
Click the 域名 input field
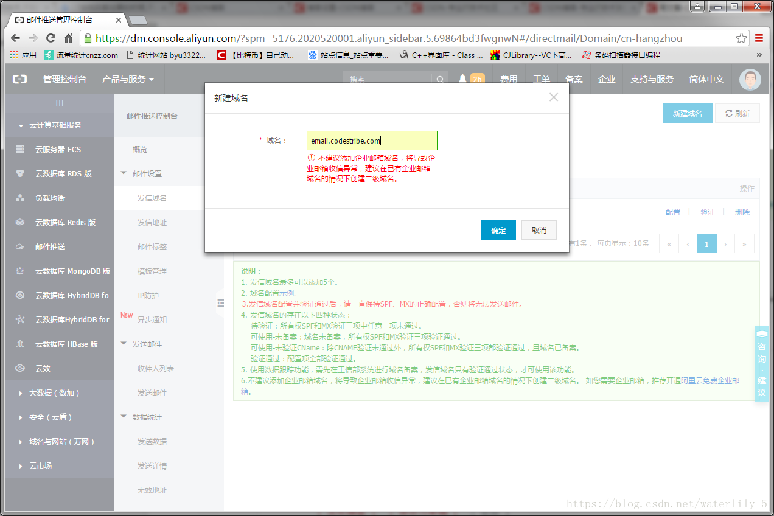371,141
